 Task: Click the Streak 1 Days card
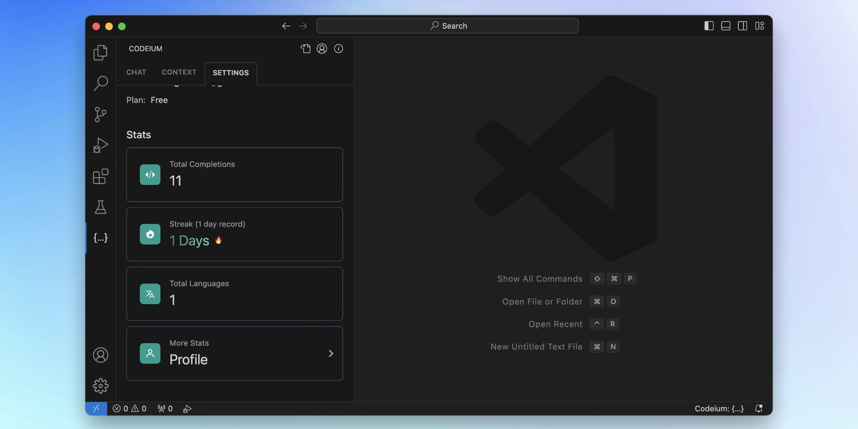[x=235, y=234]
